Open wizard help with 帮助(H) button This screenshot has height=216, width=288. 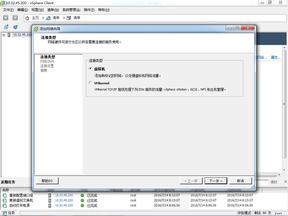pyautogui.click(x=47, y=181)
